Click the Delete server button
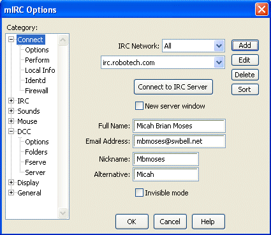271x235 pixels. [x=245, y=75]
